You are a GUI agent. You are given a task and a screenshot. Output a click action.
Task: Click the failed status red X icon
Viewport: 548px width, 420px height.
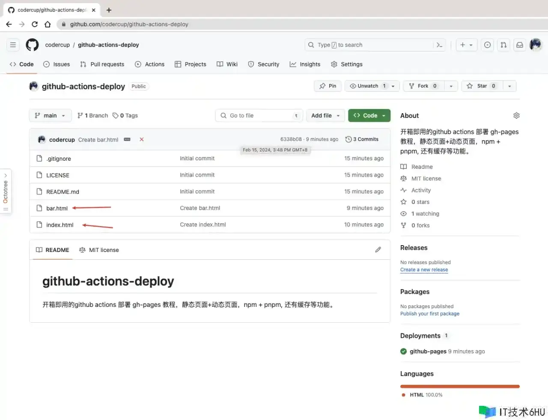[x=142, y=140]
